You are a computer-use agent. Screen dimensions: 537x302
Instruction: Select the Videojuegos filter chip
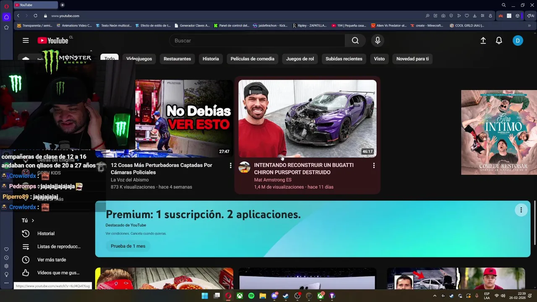point(139,59)
